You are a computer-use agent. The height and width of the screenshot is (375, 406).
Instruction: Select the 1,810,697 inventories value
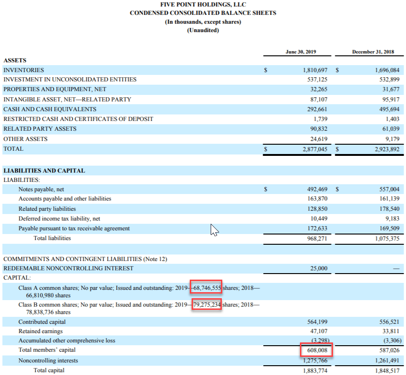click(x=315, y=70)
